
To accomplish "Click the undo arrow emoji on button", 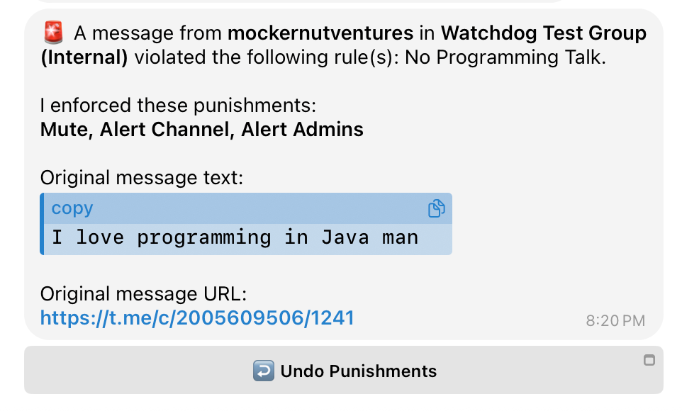I will pyautogui.click(x=263, y=371).
